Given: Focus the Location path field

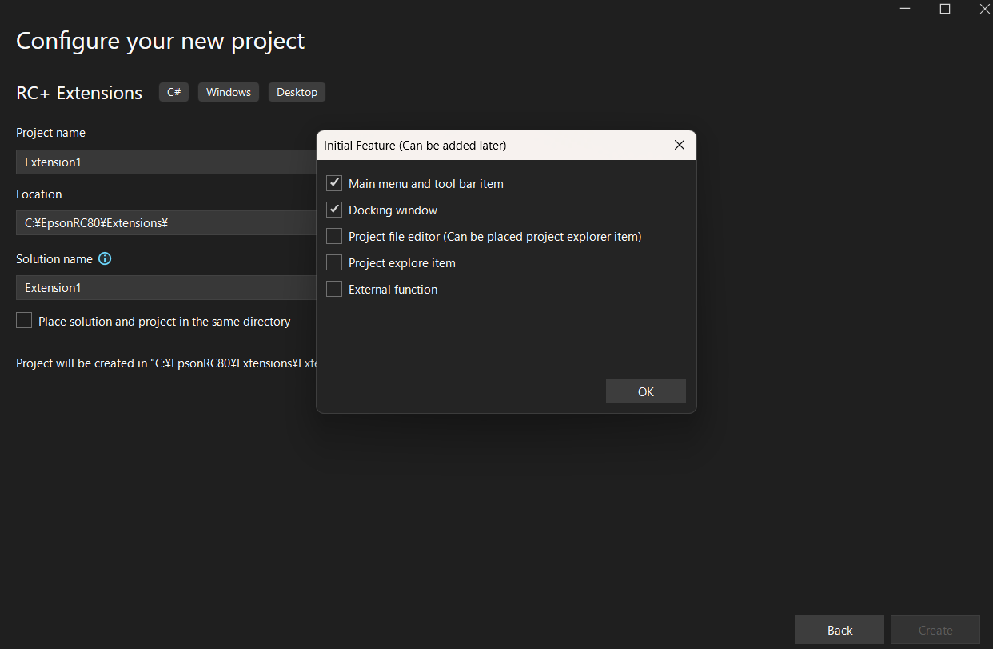Looking at the screenshot, I should pos(160,223).
